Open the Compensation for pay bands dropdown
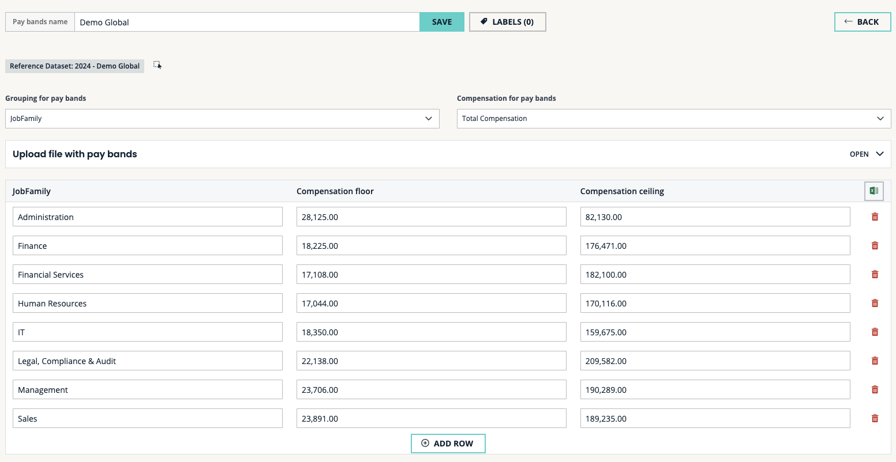 673,119
